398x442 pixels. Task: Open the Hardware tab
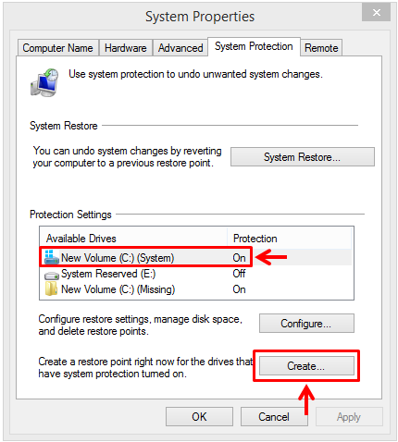(x=126, y=48)
